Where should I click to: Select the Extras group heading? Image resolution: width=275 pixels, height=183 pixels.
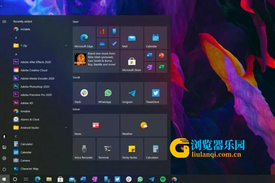click(76, 109)
